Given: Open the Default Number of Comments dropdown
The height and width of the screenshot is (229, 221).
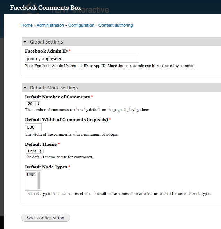Looking at the screenshot, I should [x=33, y=104].
